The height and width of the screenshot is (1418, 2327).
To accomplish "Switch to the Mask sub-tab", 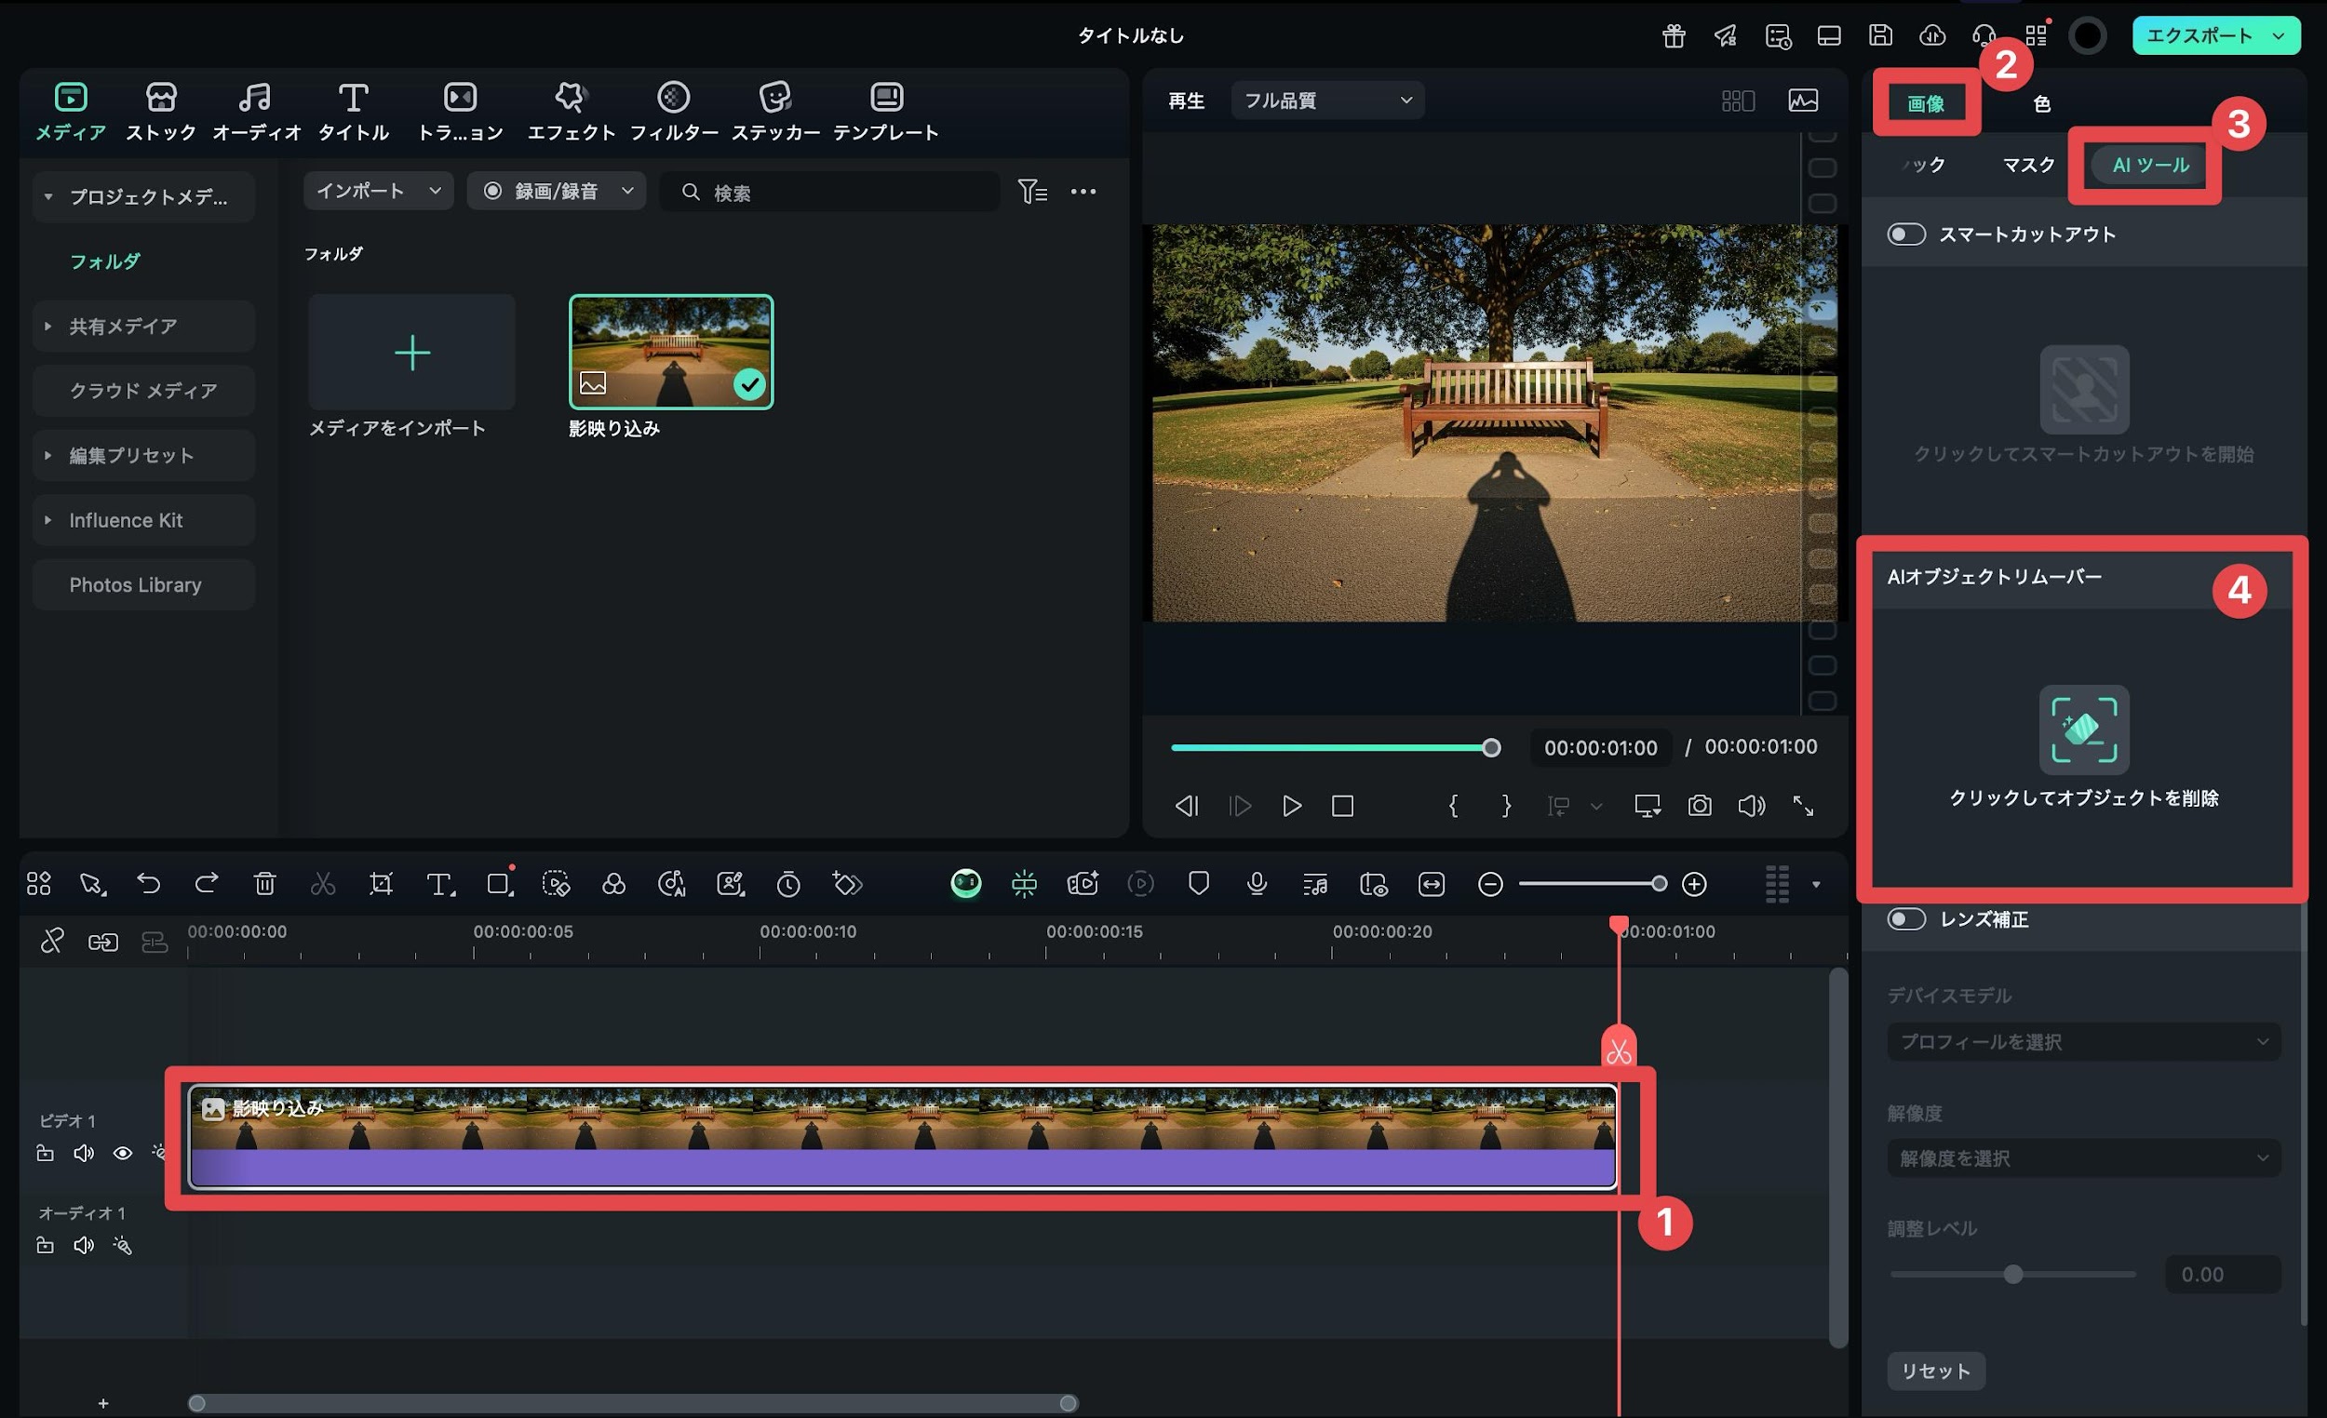I will click(2028, 165).
